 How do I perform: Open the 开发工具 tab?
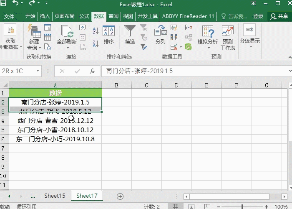pos(148,16)
